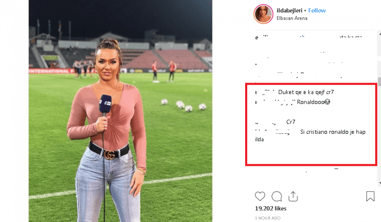Open the Elbasan Arena location link
This screenshot has height=222, width=381.
(x=292, y=18)
